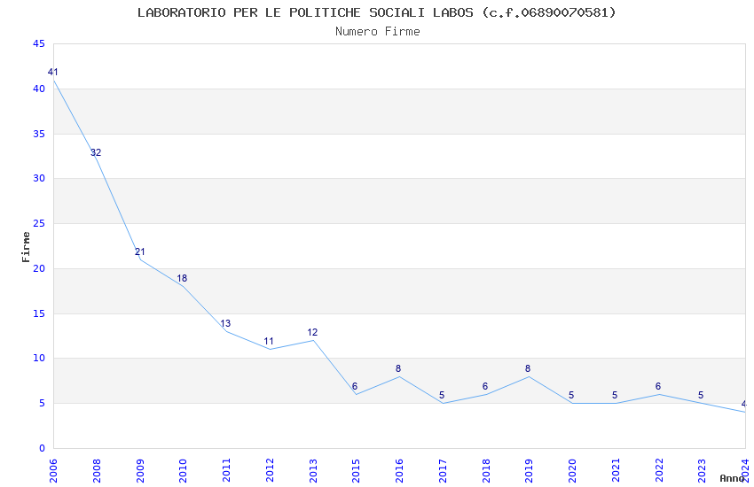Click the x-axis year 2016
This screenshot has width=754, height=487.
(399, 470)
